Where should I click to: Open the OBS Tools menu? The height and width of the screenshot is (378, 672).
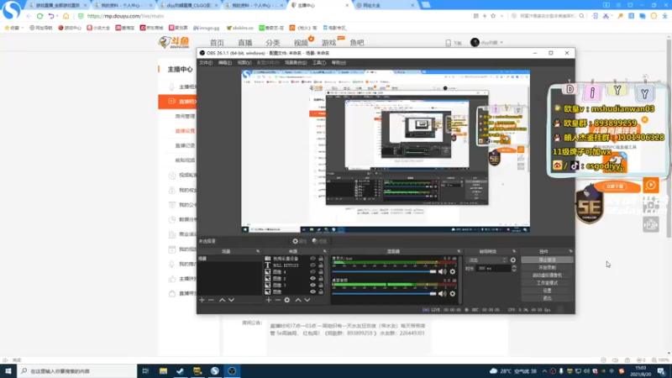(319, 62)
